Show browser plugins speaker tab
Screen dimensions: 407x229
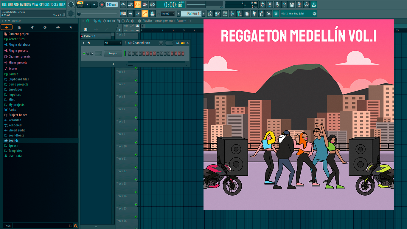[32, 27]
